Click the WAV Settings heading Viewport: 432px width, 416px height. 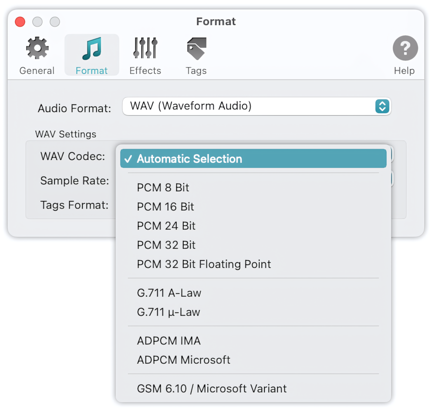pos(66,134)
